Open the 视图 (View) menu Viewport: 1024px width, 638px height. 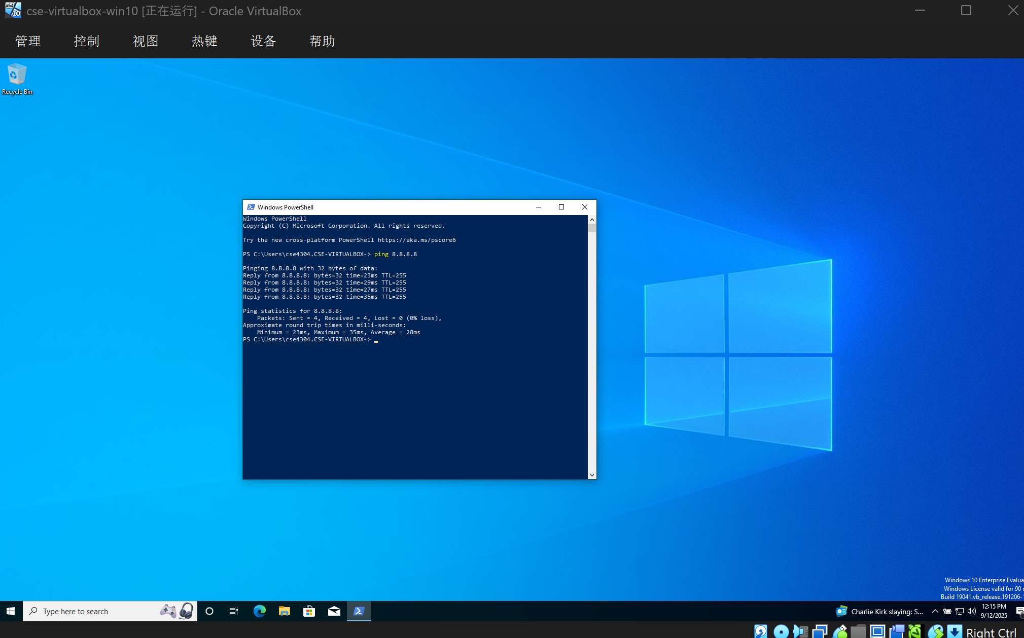145,41
